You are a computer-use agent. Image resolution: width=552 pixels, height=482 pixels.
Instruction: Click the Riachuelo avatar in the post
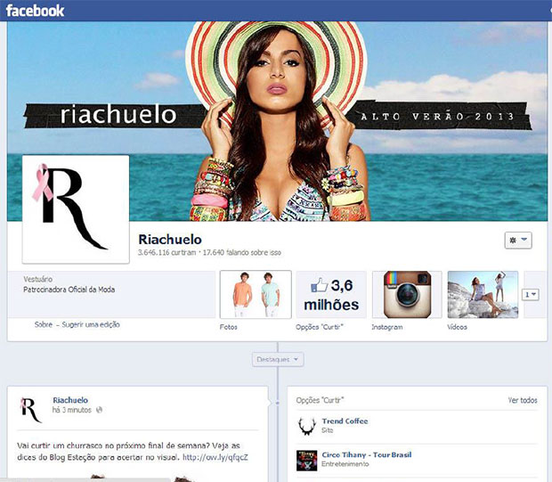pyautogui.click(x=30, y=410)
